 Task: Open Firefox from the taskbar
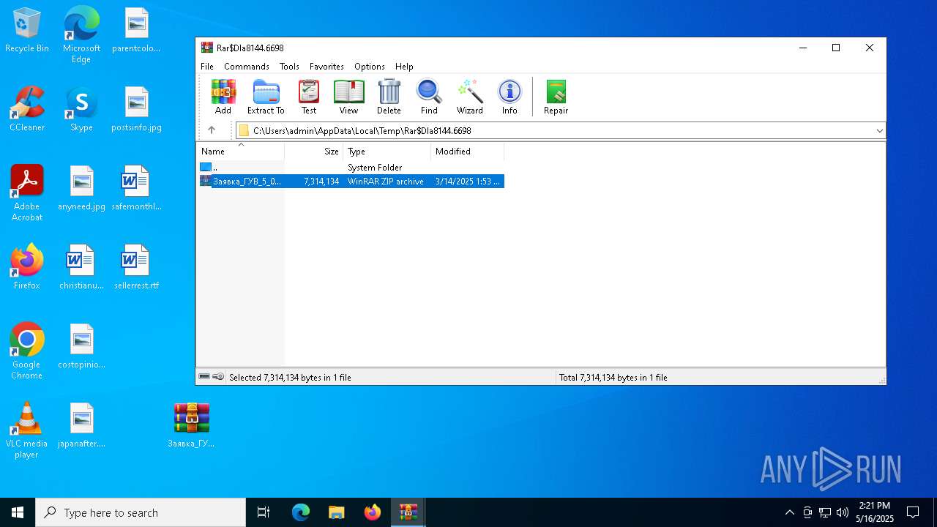tap(373, 512)
